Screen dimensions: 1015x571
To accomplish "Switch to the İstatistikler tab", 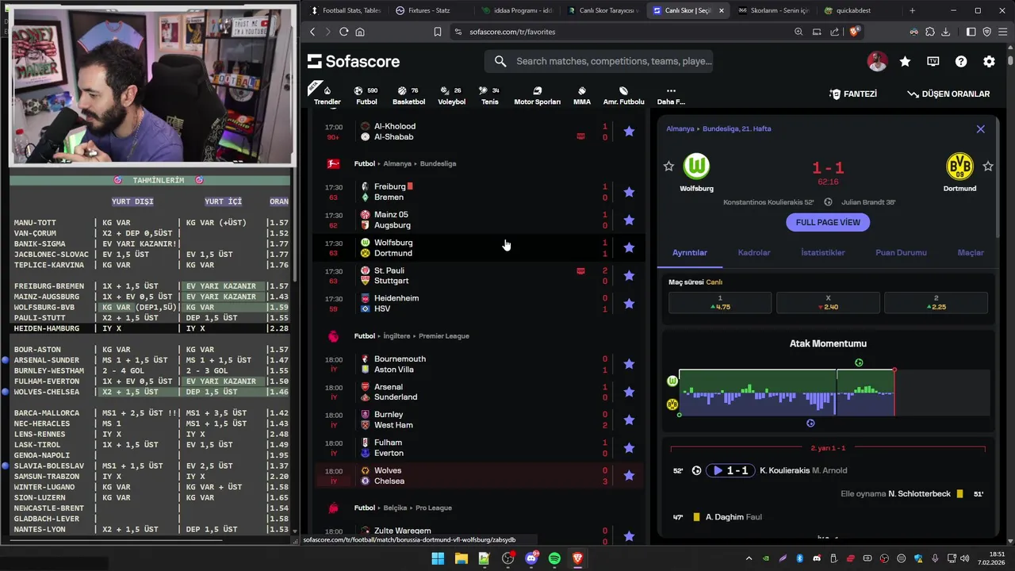I will (x=823, y=252).
